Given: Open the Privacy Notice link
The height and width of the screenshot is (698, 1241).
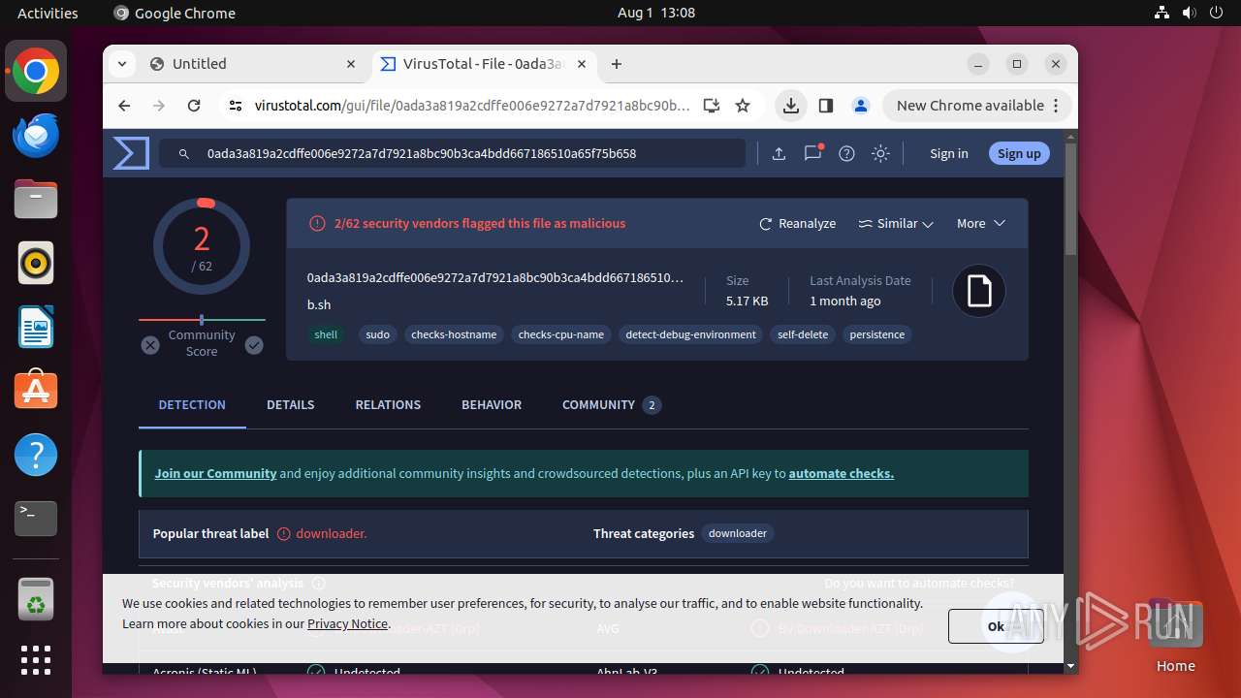Looking at the screenshot, I should pos(347,623).
